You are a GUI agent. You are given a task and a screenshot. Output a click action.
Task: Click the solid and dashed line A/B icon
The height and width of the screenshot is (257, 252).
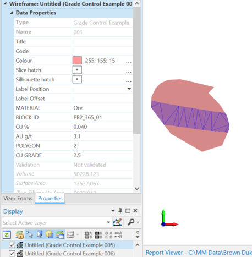(118, 235)
